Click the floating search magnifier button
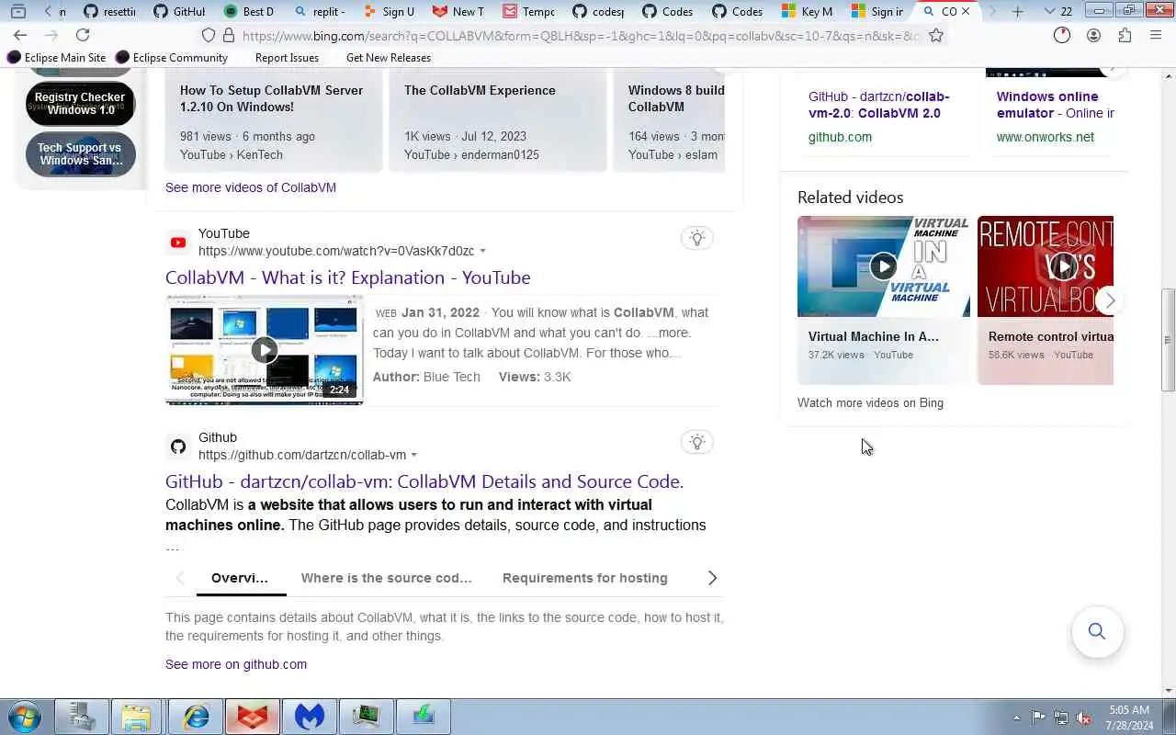 tap(1097, 631)
